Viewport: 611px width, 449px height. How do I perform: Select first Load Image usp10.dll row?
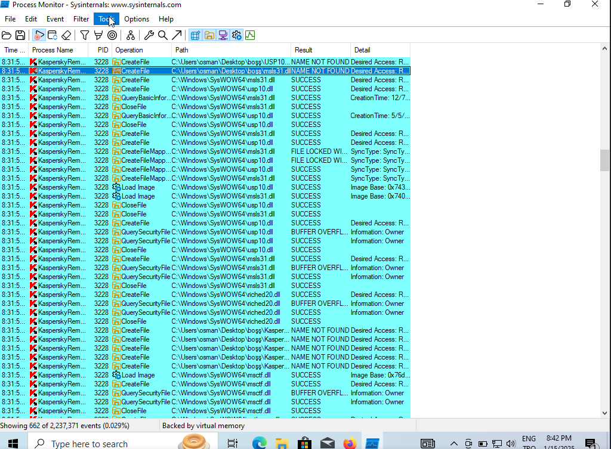[x=205, y=187]
